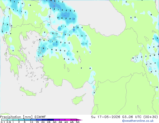Click the '25' legend scale value
This screenshot has width=159, height=123.
[49, 122]
